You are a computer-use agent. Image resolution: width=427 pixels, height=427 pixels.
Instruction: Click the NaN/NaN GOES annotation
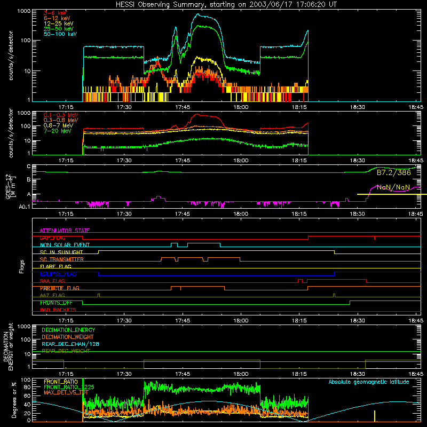click(x=393, y=187)
